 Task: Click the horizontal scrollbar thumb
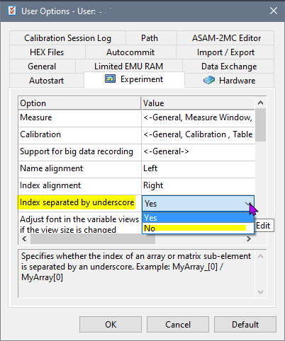pyautogui.click(x=93, y=239)
